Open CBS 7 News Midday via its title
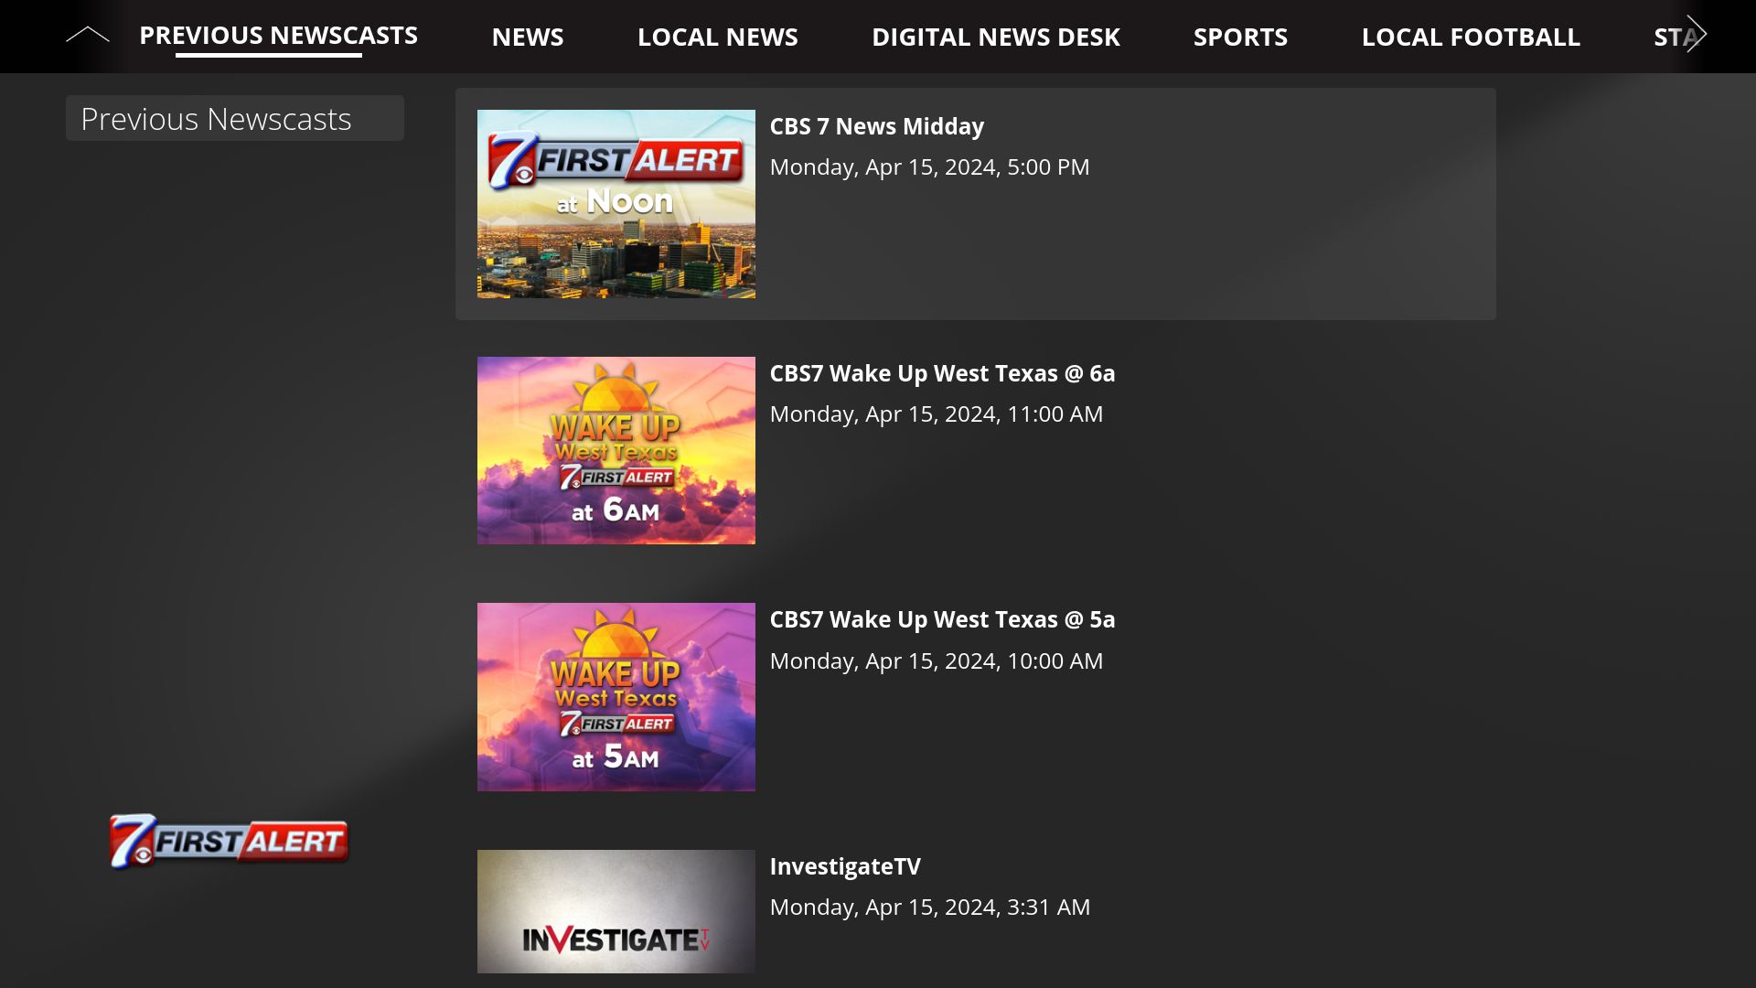The width and height of the screenshot is (1756, 988). tap(876, 126)
